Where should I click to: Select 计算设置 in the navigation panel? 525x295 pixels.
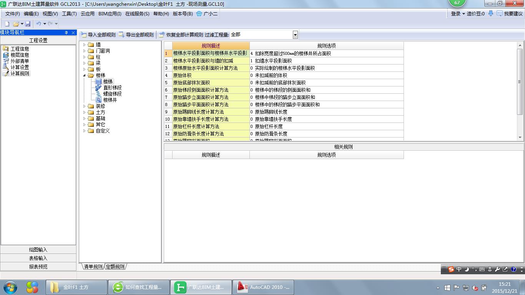pos(16,67)
